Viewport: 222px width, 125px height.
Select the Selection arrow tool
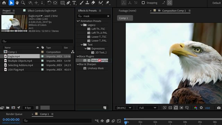[11, 3]
